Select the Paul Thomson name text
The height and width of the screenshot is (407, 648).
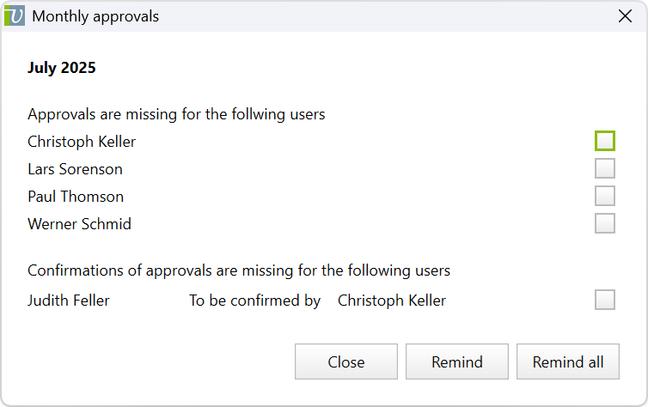(x=76, y=197)
